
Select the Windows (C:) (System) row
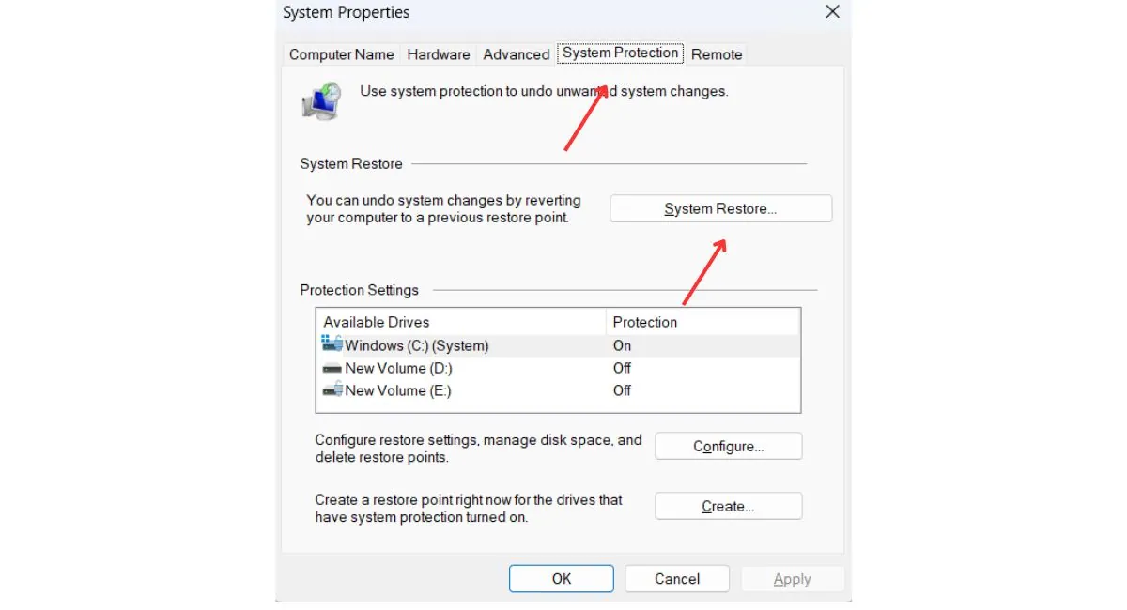559,345
